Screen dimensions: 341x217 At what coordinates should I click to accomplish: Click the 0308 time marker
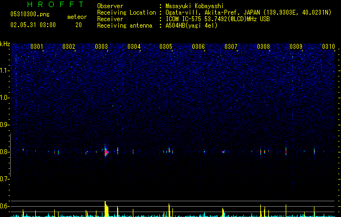point(263,47)
